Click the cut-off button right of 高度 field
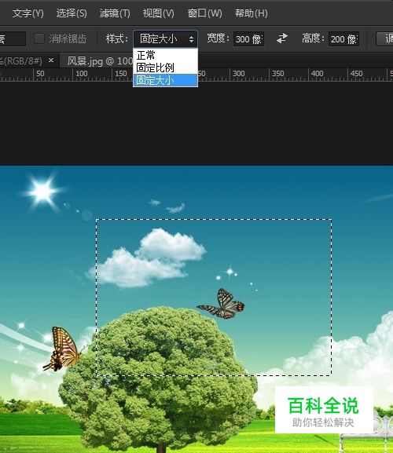 [384, 39]
